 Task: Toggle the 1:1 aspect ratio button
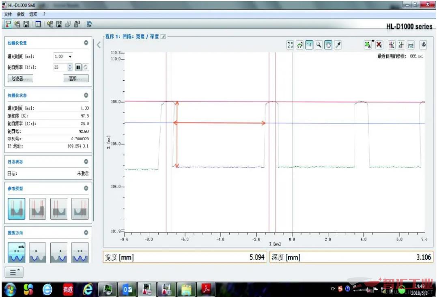(x=309, y=45)
